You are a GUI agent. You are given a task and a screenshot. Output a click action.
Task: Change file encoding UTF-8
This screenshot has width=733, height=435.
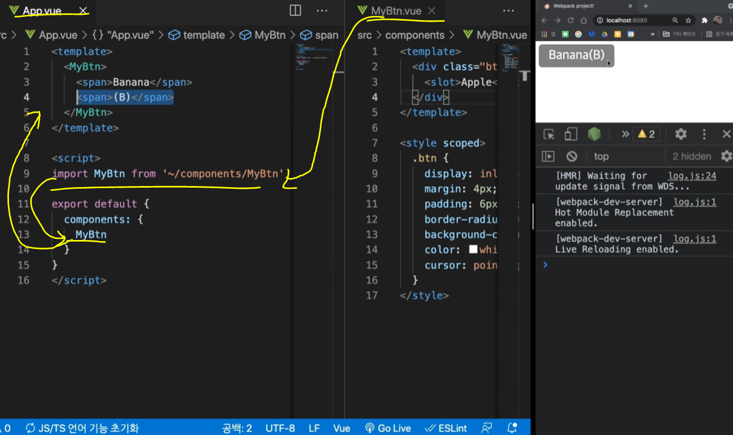click(x=280, y=428)
